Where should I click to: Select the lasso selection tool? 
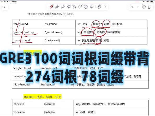pos(80,7)
